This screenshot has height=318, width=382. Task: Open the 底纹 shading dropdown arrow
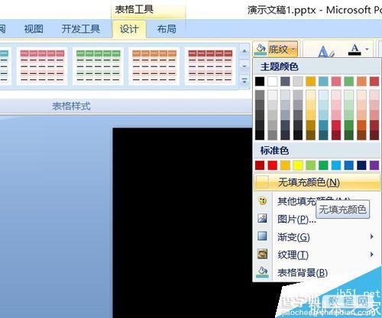coord(293,49)
